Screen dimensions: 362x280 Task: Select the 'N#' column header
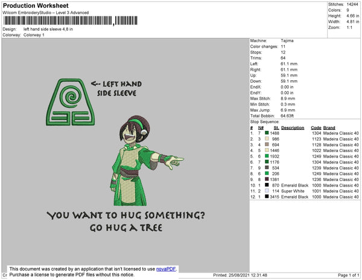pyautogui.click(x=261, y=128)
